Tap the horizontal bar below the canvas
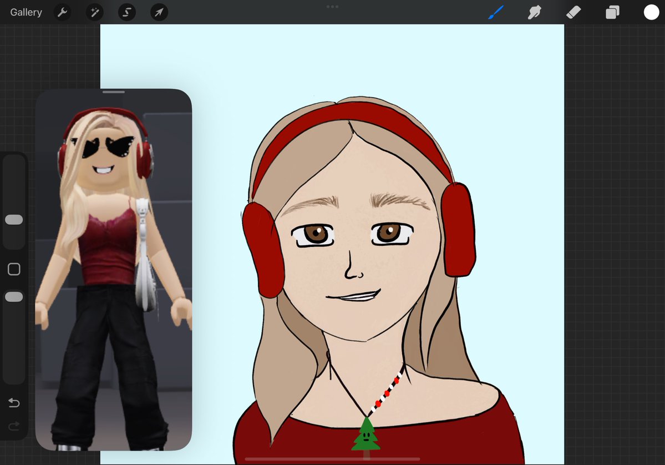 click(333, 459)
